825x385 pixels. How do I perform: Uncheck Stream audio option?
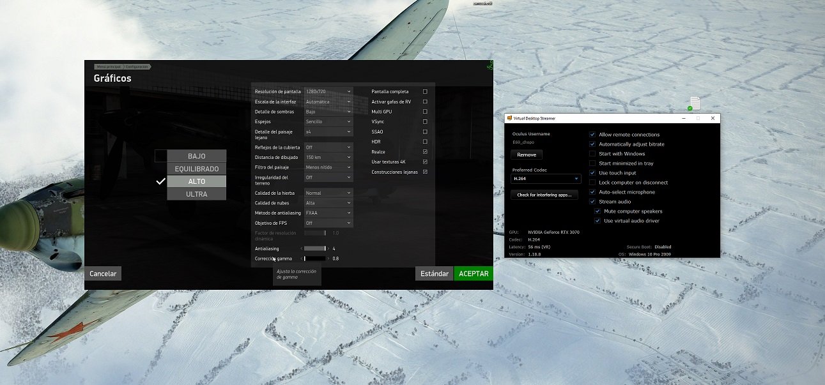pyautogui.click(x=592, y=202)
